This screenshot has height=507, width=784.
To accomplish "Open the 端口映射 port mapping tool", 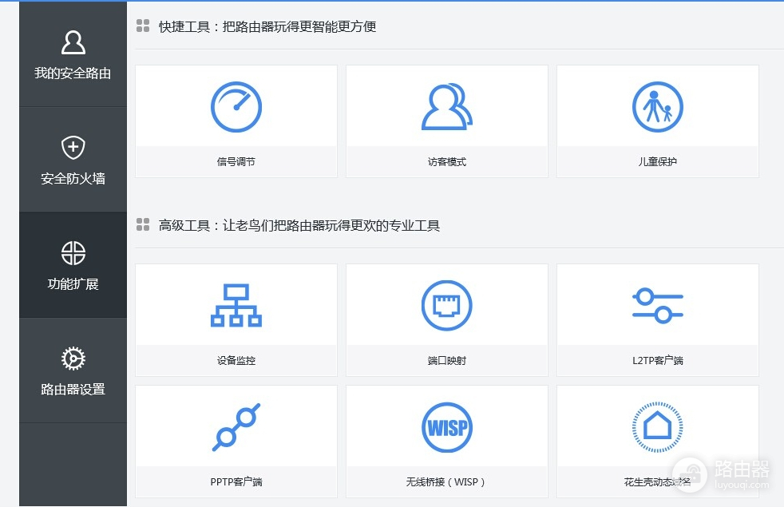I will pyautogui.click(x=446, y=304).
